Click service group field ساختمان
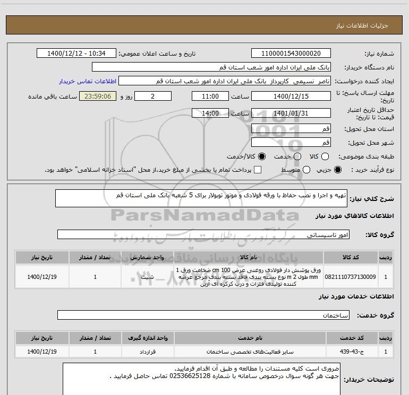 [x=203, y=315]
